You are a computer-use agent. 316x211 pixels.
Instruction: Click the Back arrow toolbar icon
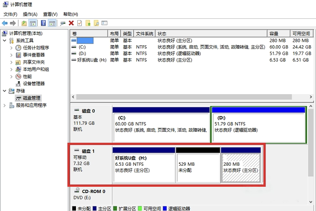pyautogui.click(x=4, y=23)
